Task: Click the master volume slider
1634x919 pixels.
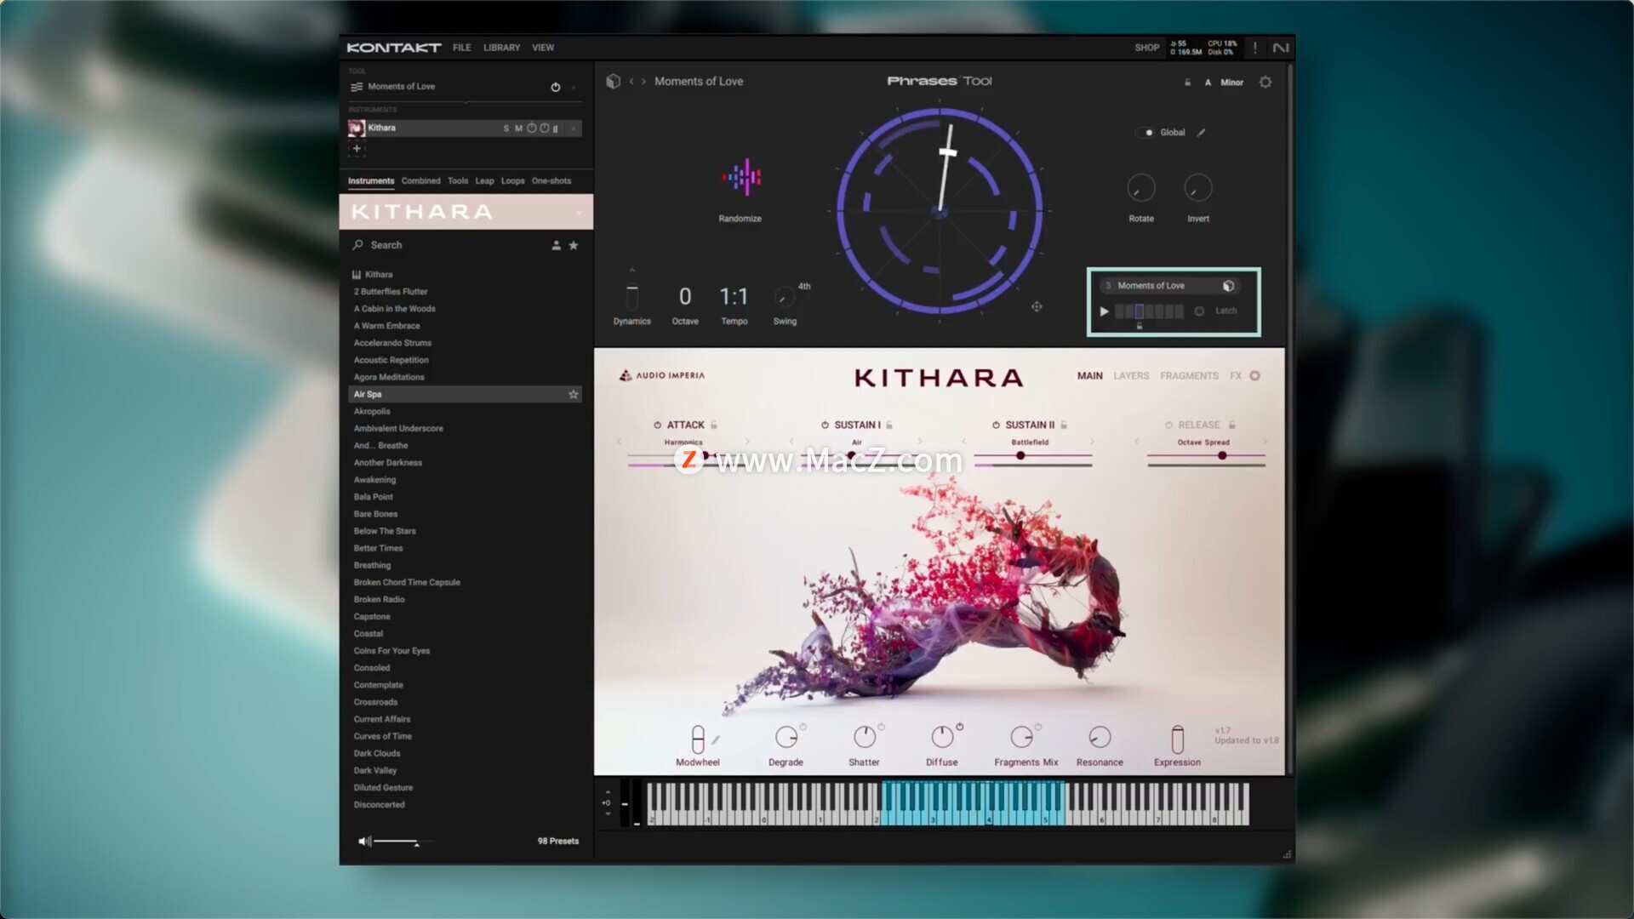Action: coord(403,842)
